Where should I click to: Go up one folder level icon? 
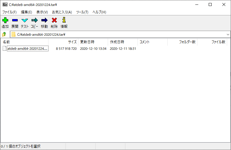tap(4, 34)
